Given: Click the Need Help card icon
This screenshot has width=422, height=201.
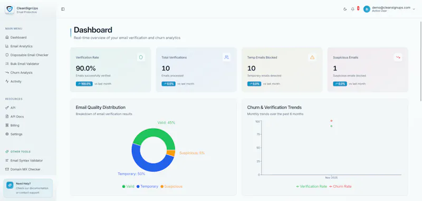Looking at the screenshot, I should click(10, 185).
